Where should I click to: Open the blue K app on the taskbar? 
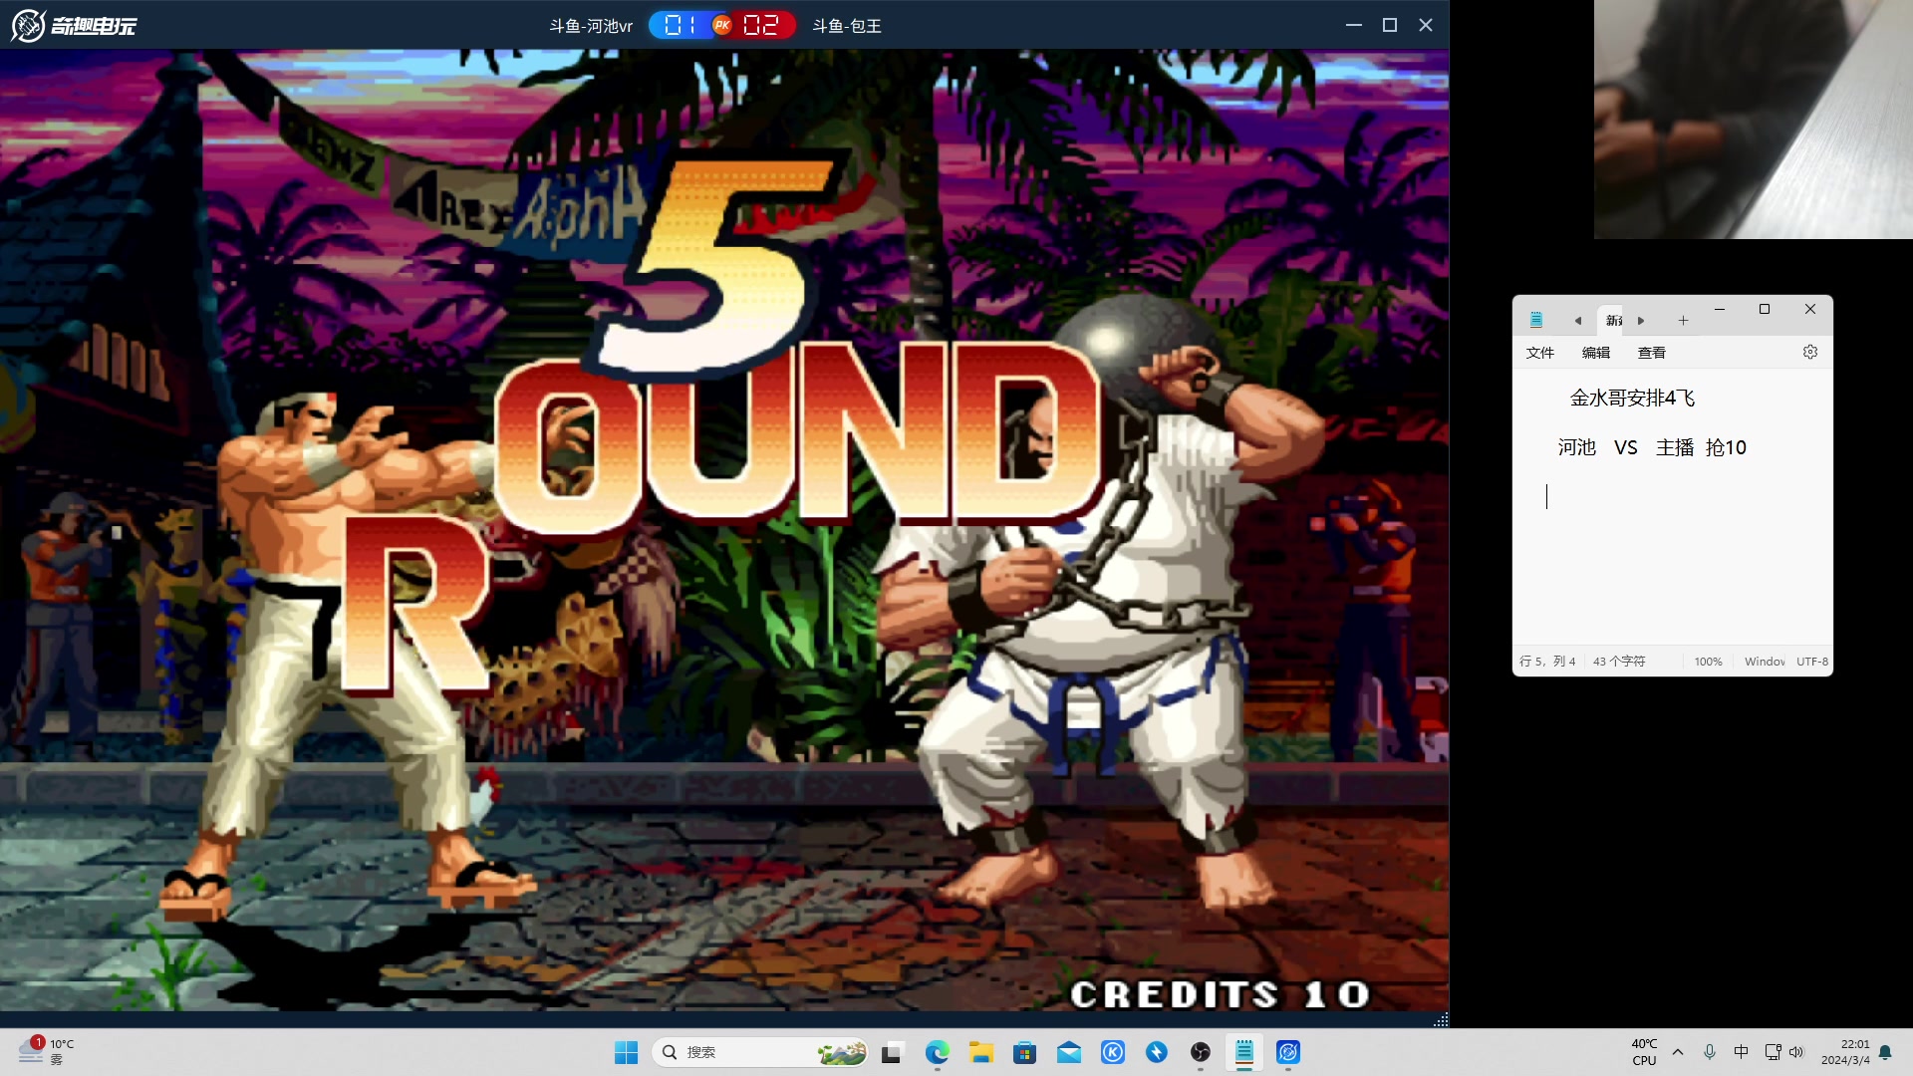pyautogui.click(x=1113, y=1052)
